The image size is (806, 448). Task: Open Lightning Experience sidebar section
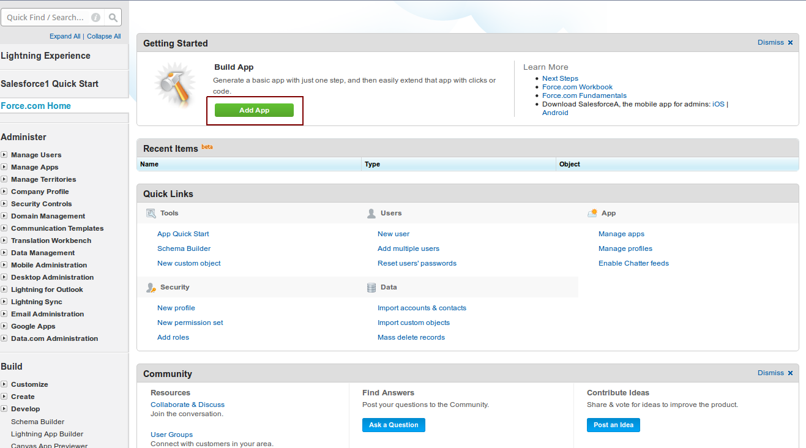45,56
